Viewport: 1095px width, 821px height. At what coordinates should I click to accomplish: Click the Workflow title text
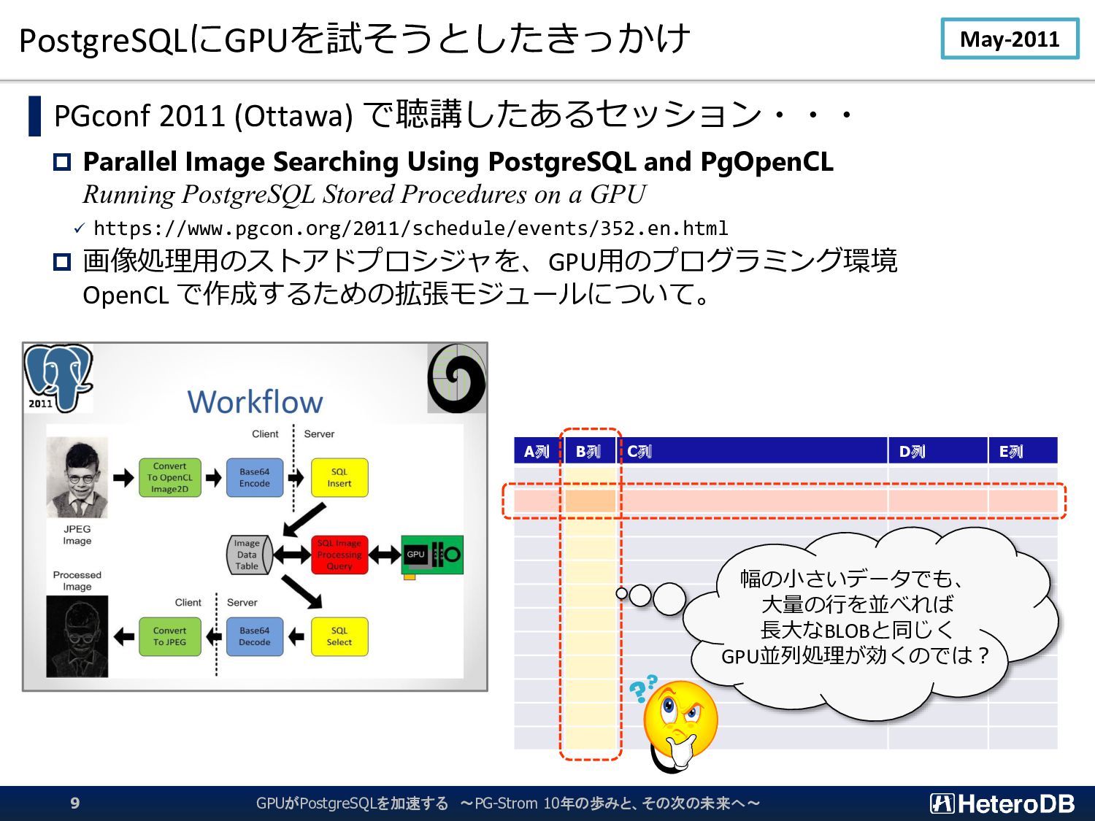pyautogui.click(x=255, y=402)
